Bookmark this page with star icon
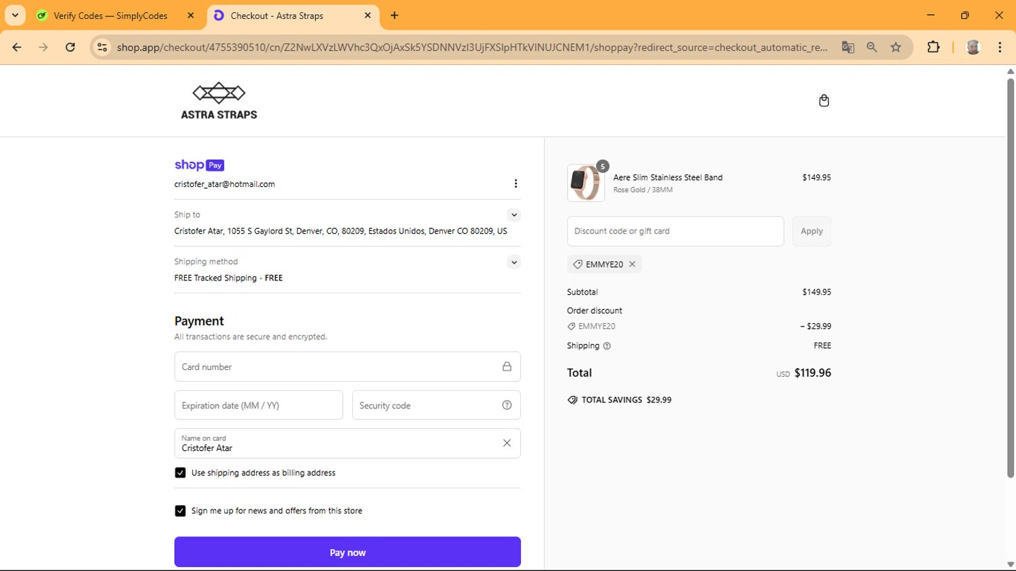1016x571 pixels. tap(896, 47)
